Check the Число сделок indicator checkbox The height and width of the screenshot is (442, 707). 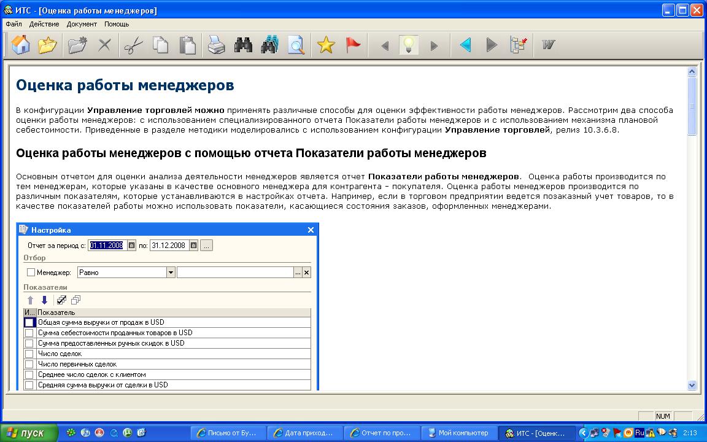click(29, 354)
